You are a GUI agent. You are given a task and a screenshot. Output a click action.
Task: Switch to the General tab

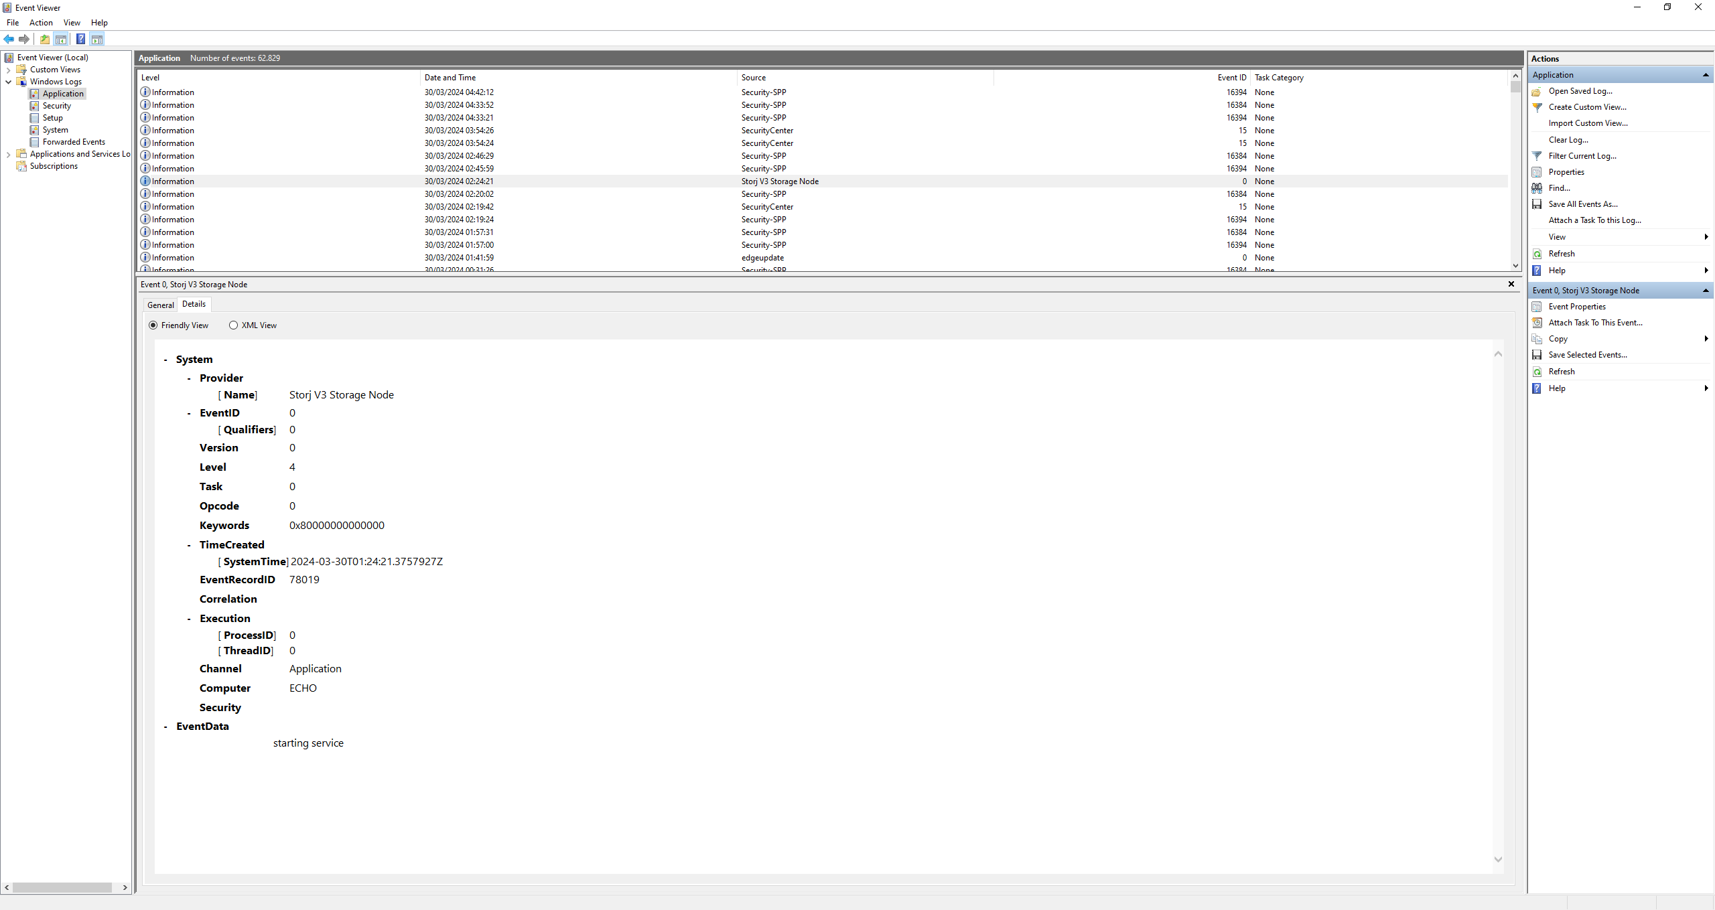pyautogui.click(x=160, y=305)
